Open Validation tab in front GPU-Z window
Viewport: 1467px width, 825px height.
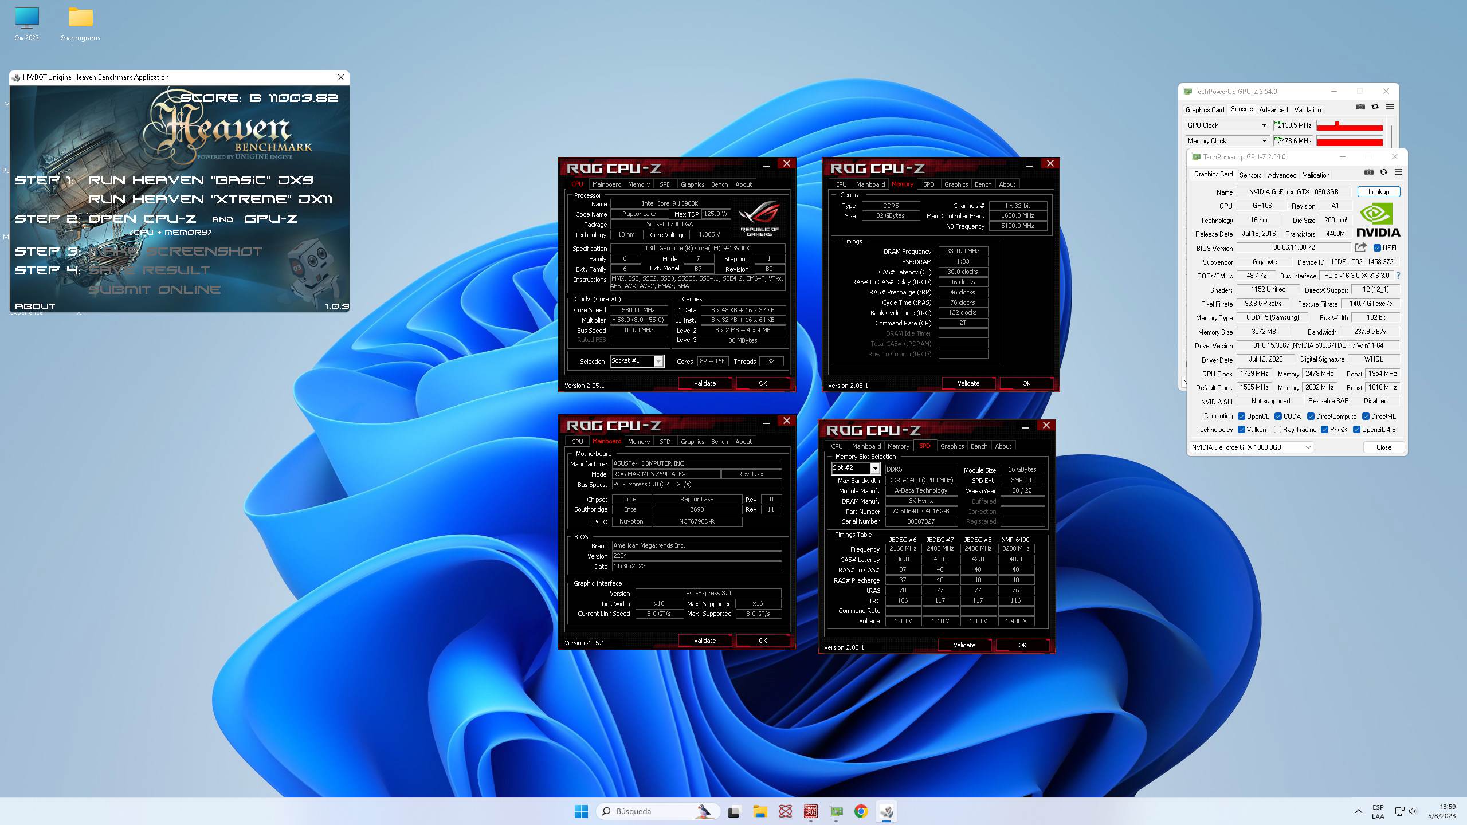click(x=1316, y=175)
